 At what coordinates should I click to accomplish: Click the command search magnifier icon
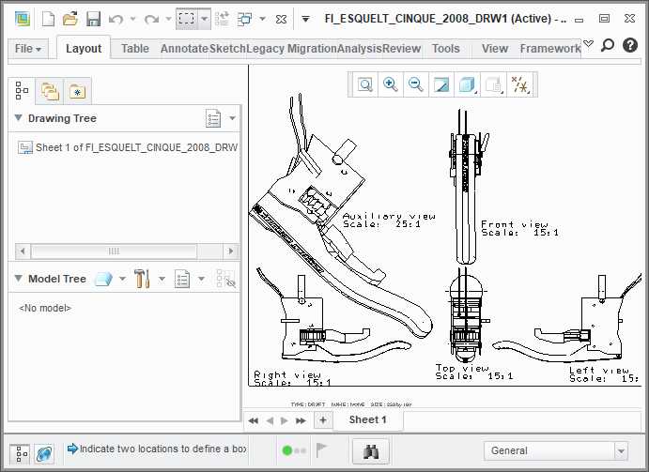(607, 45)
